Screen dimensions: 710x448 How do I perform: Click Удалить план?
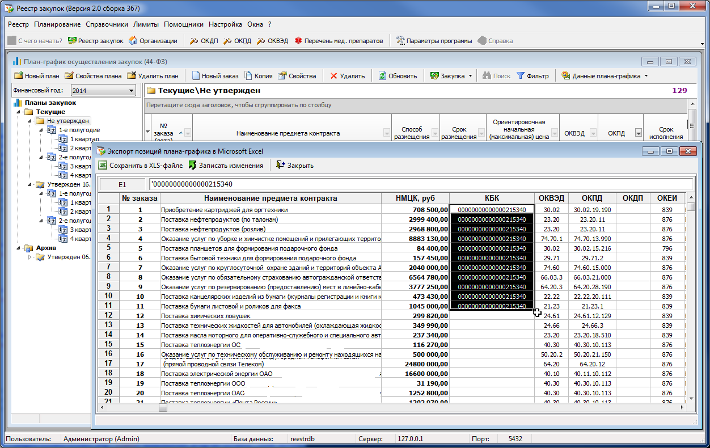click(153, 76)
